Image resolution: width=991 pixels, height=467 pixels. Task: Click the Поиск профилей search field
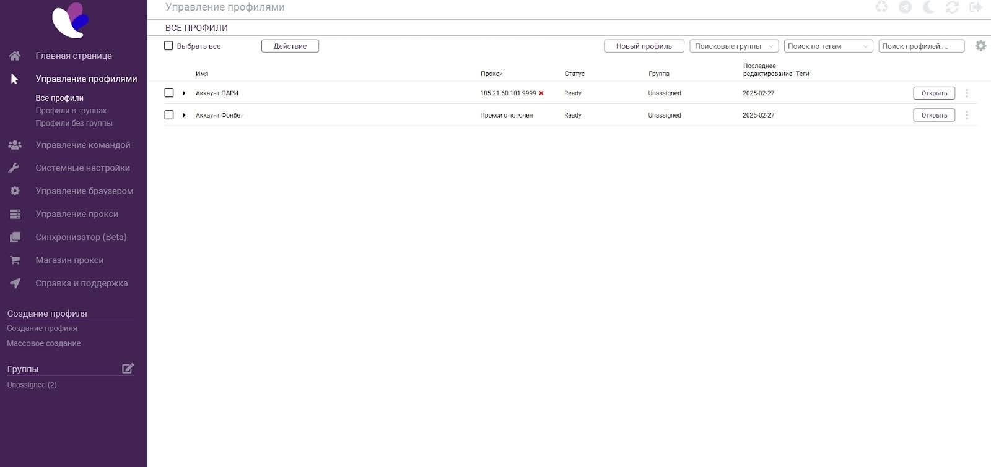[x=922, y=46]
